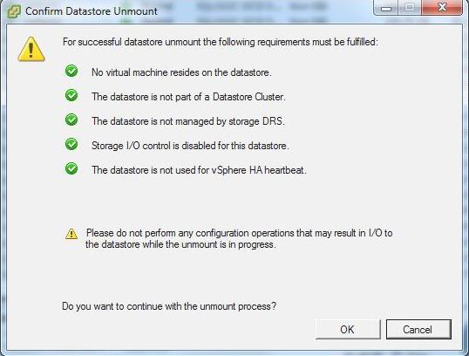Click the text 'The datastore is not managed by storage DRS'
This screenshot has height=356, width=469.
coord(188,121)
